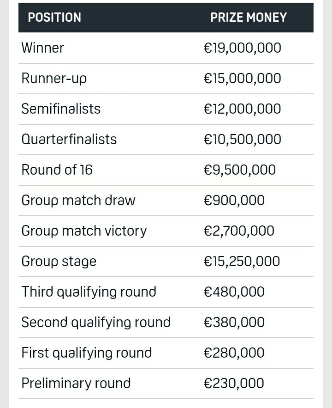Click the POSITION column header
The image size is (332, 408).
54,18
